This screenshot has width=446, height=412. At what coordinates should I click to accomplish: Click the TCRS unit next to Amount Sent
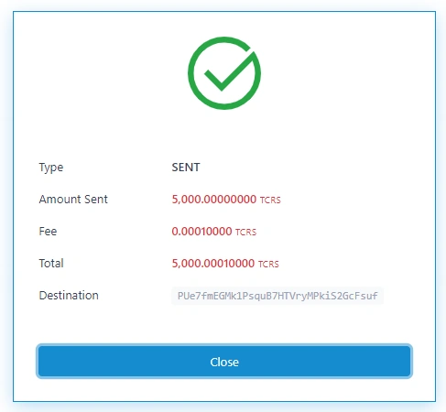tap(270, 201)
